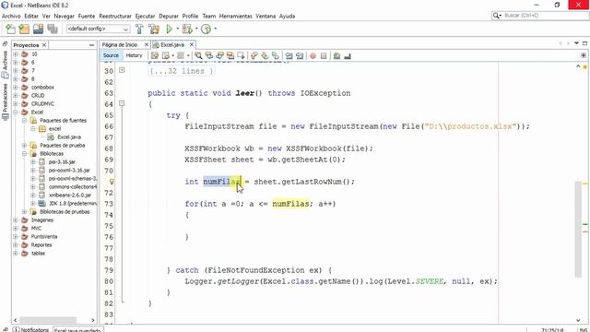Close the Proyectos panel
Viewport: 590px width, 332px height.
44,45
